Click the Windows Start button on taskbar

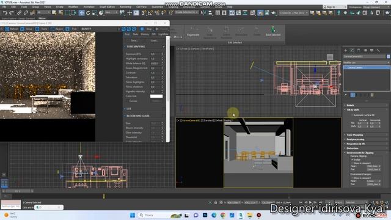coord(133,215)
